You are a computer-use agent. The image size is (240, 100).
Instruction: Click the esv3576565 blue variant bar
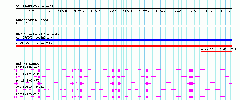point(124,40)
